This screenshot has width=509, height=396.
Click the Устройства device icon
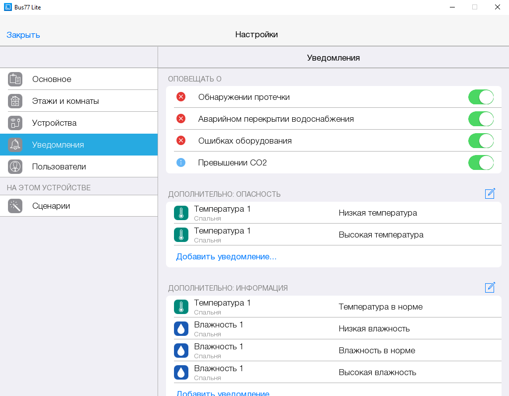click(x=15, y=123)
